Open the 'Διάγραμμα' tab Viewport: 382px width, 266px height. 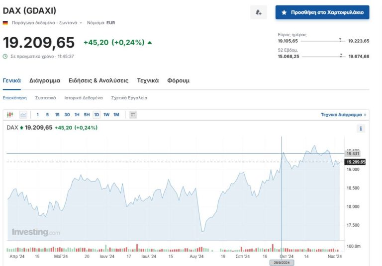[45, 80]
